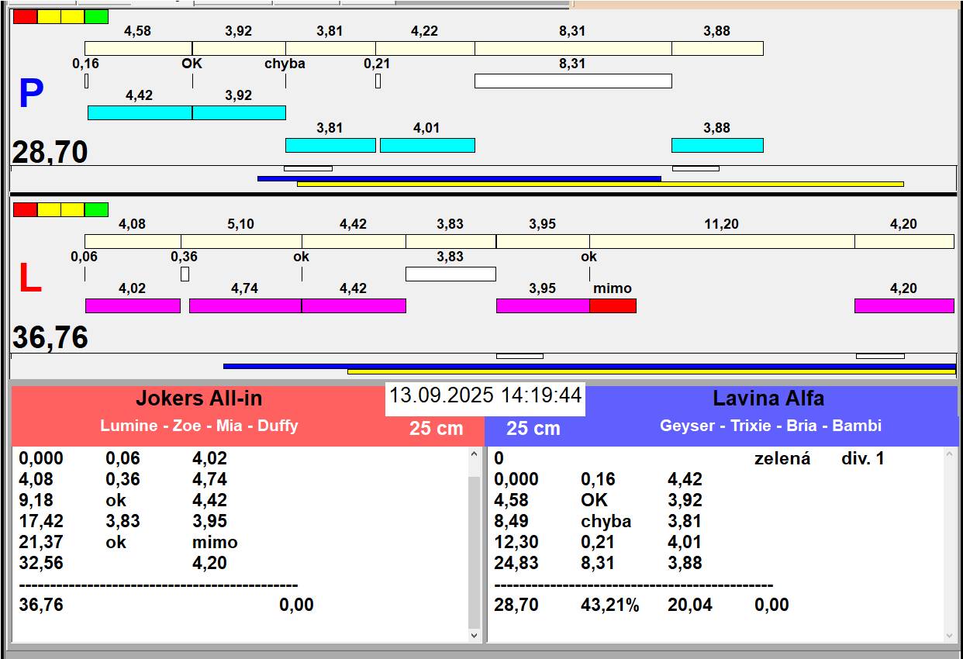
Task: Click the 9,18 value in Jokers results
Action: (36, 500)
